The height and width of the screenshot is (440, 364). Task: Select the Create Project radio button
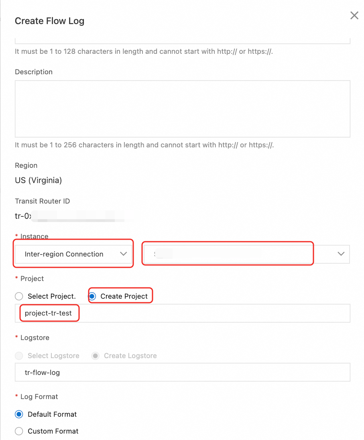(92, 296)
